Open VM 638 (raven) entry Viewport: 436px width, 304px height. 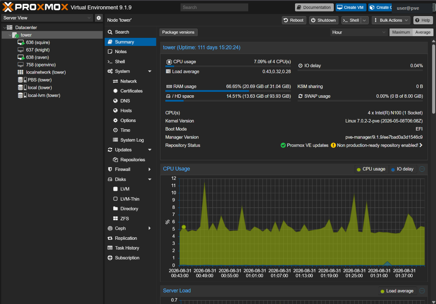click(x=37, y=57)
